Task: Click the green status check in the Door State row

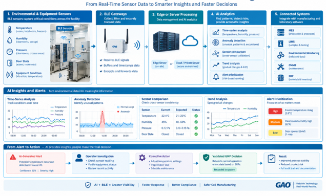Action: pos(196,135)
